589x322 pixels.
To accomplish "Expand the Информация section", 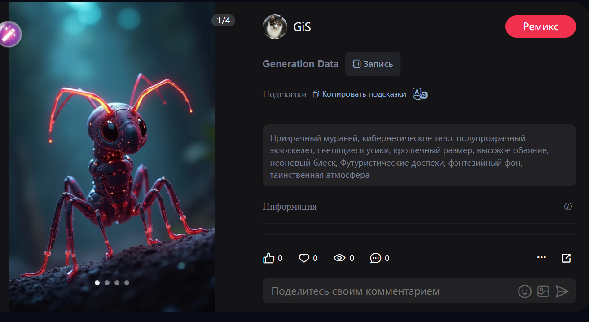I will (x=290, y=207).
